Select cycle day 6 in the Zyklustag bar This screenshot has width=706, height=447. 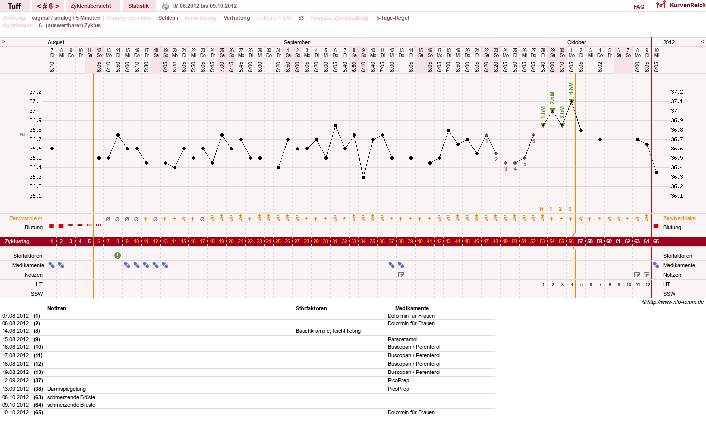pyautogui.click(x=98, y=241)
